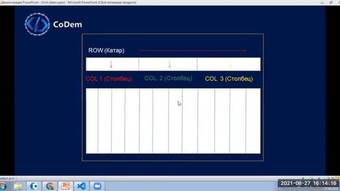
Task: Open Zoom from the taskbar
Action: click(97, 186)
